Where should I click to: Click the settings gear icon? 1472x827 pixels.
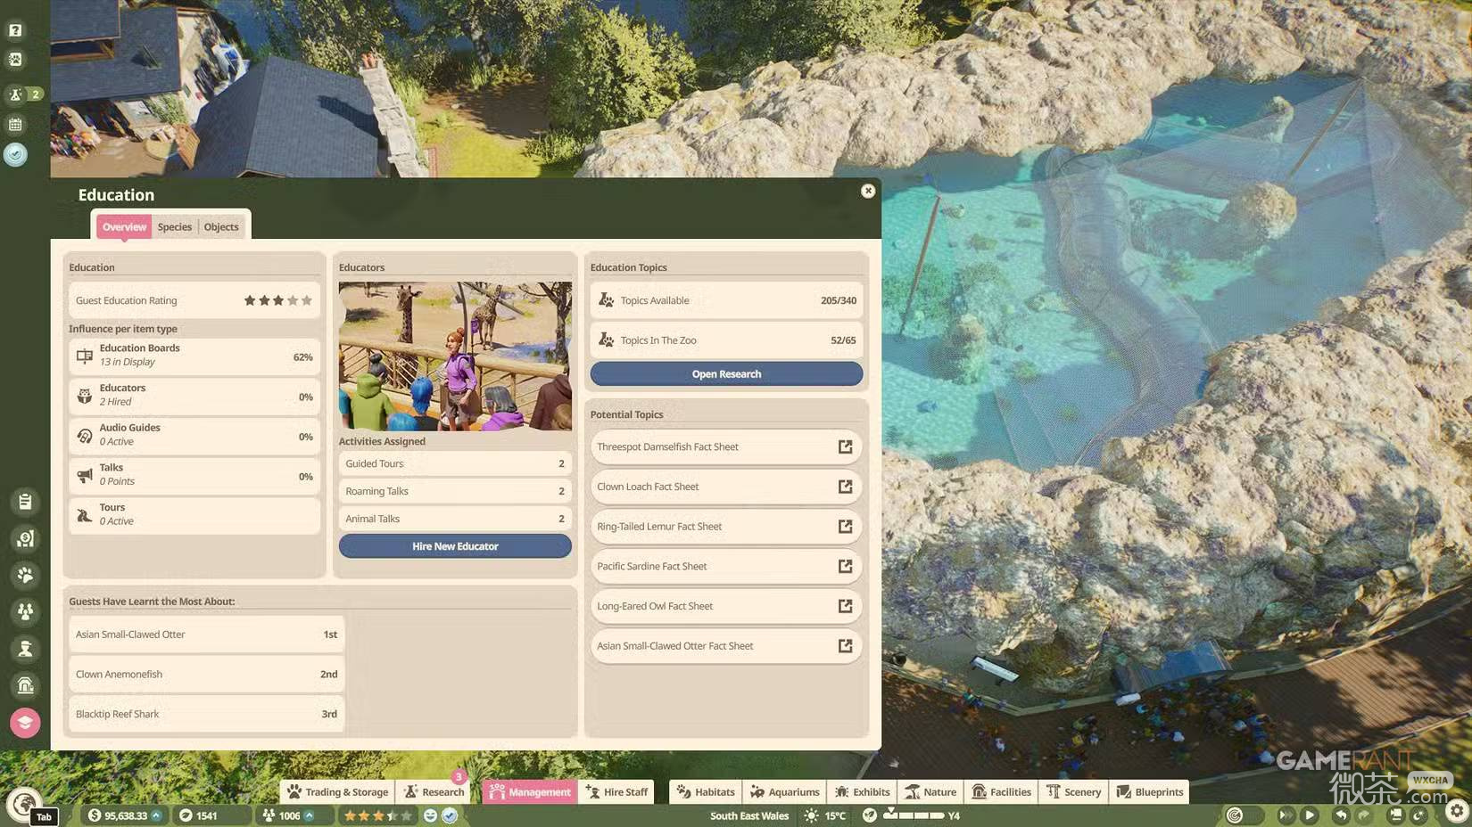pyautogui.click(x=1457, y=810)
